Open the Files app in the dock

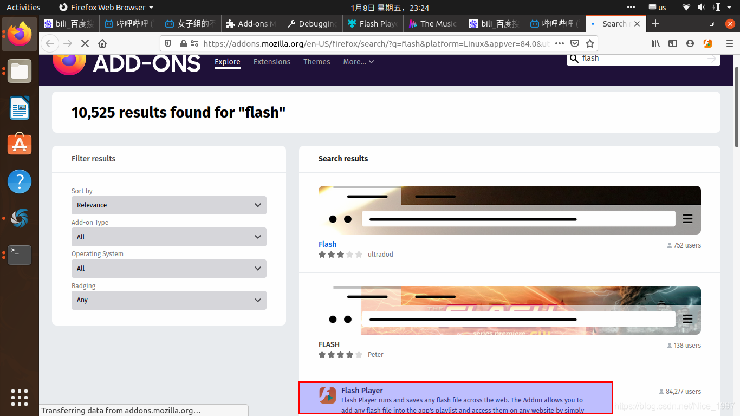pos(20,71)
